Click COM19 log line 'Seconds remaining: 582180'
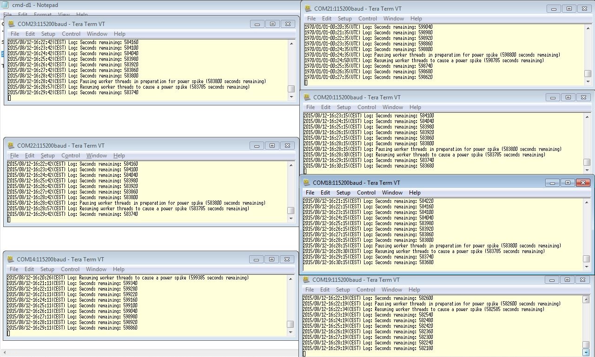Image resolution: width=595 pixels, height=357 pixels. tap(368, 348)
